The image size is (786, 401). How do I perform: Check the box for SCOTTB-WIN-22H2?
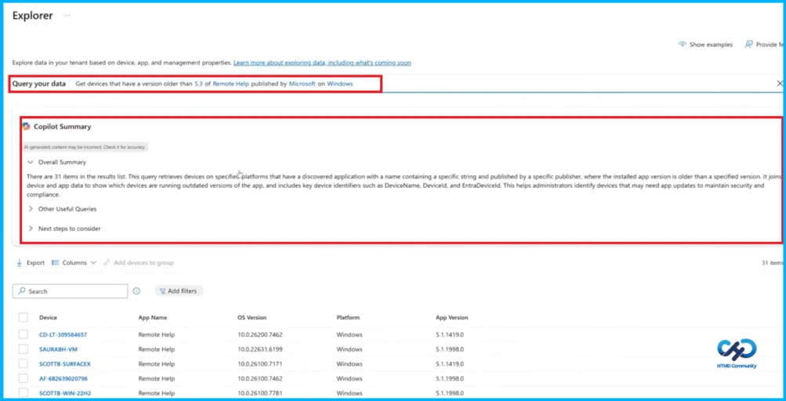(x=23, y=393)
